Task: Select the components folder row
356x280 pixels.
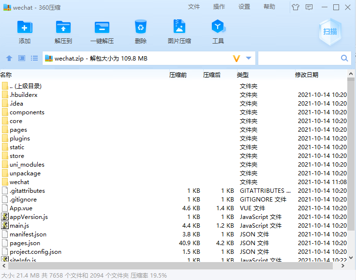Action: click(174, 112)
